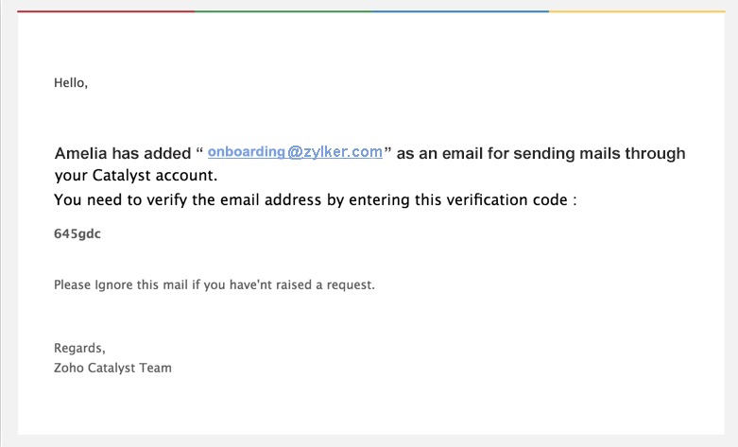Click the "Zoho Catalyst Team" signature
The width and height of the screenshot is (738, 447).
[x=112, y=368]
